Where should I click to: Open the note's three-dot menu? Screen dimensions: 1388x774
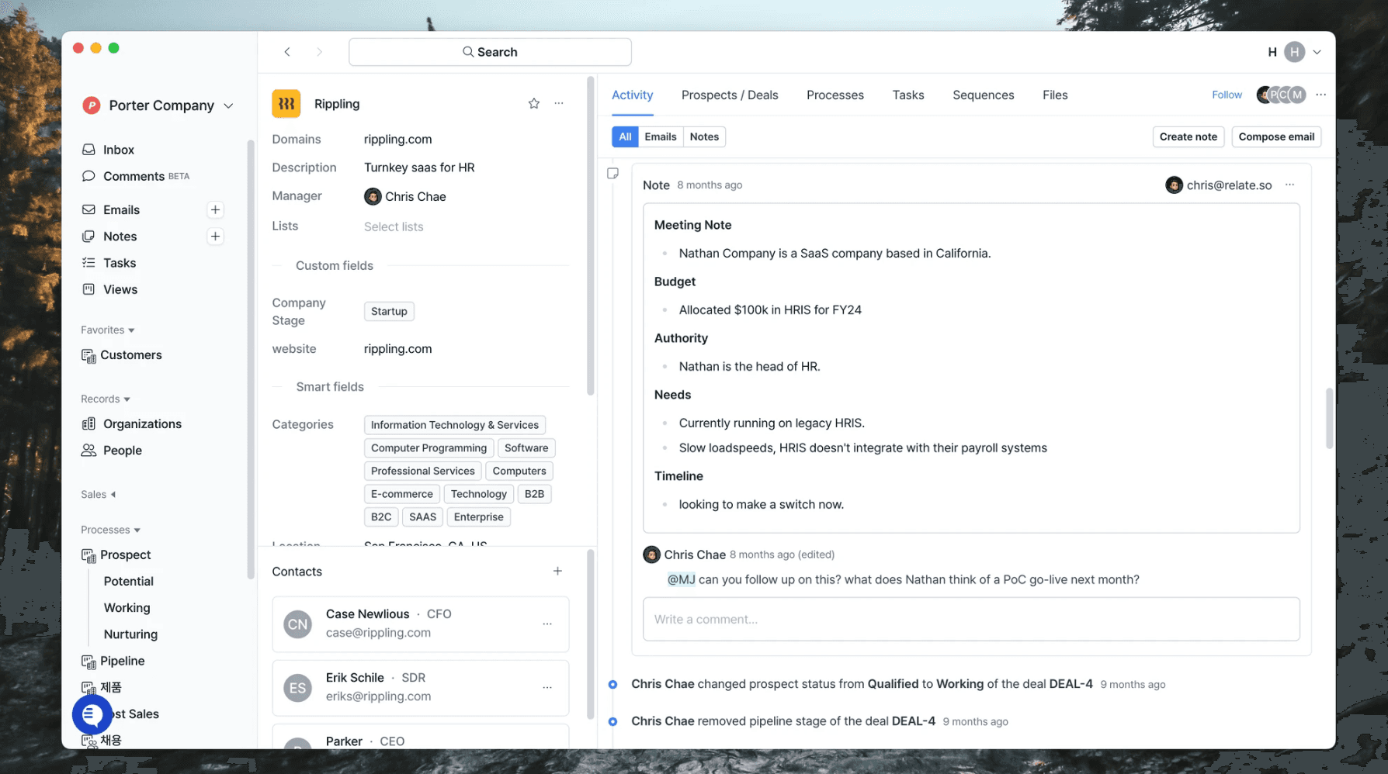point(1289,185)
